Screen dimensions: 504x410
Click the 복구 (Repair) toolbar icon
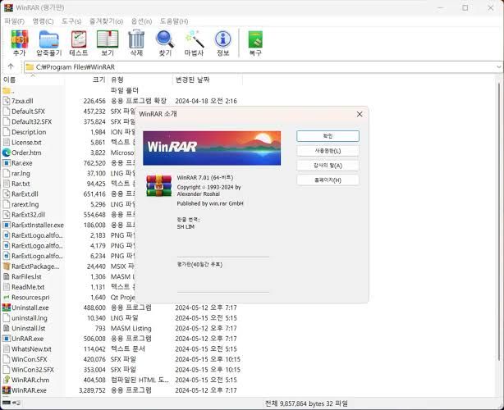click(255, 39)
